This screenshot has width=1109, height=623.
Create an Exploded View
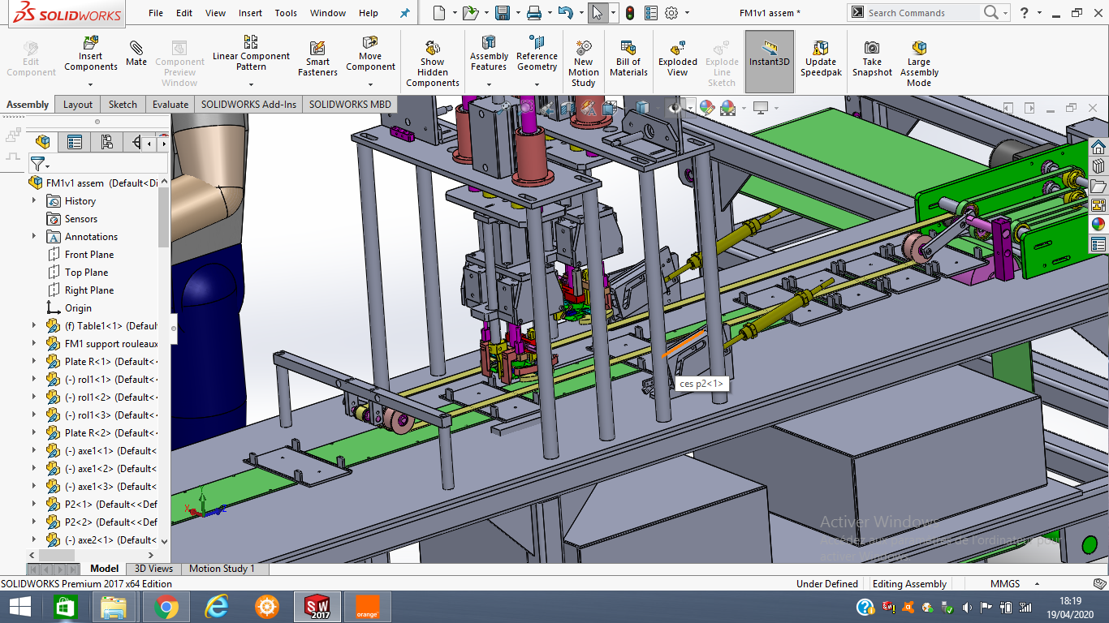click(x=678, y=59)
